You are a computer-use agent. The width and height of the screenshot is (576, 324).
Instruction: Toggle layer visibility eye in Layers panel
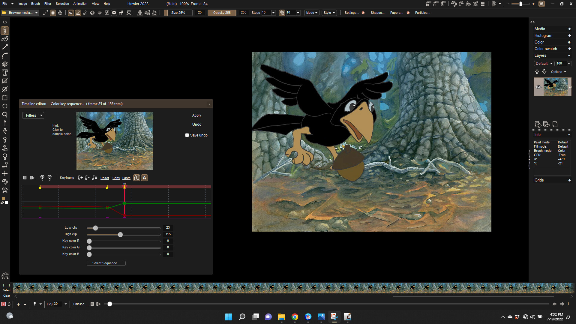pos(538,87)
